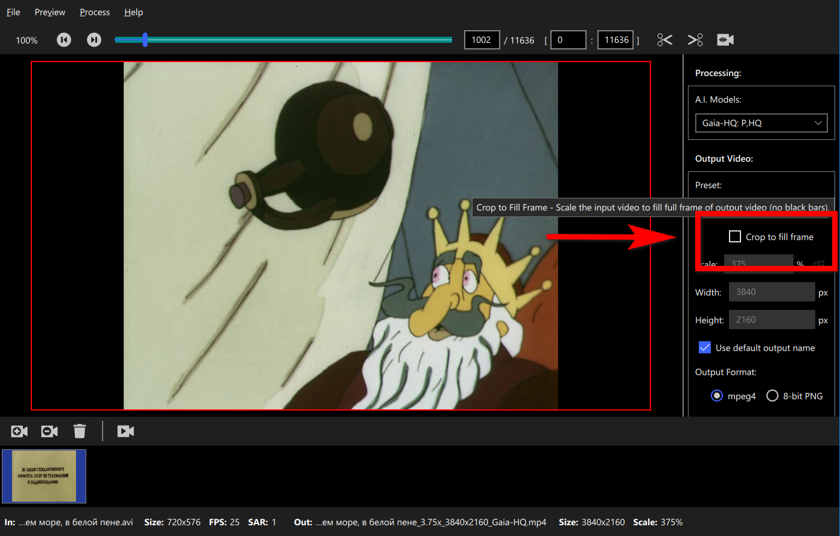Screen dimensions: 840x536
Task: Select the video thumbnail in the queue
Action: point(44,476)
